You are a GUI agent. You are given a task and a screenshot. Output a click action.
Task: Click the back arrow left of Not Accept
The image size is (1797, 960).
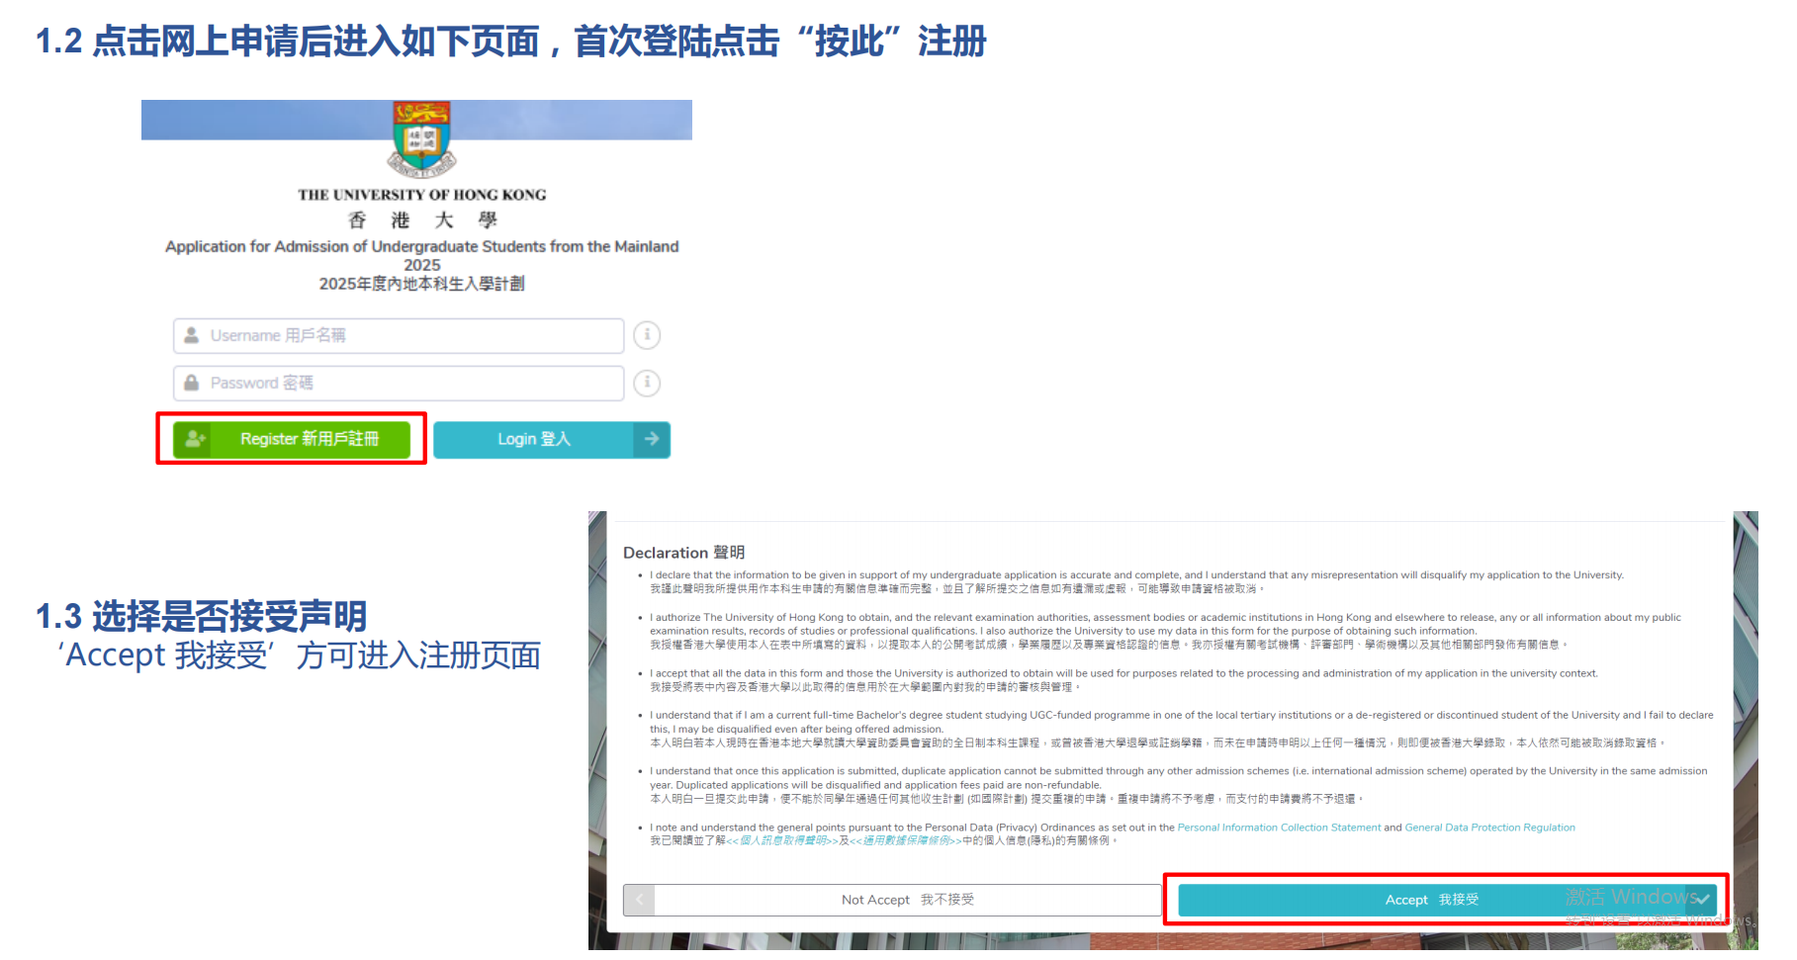click(x=639, y=900)
